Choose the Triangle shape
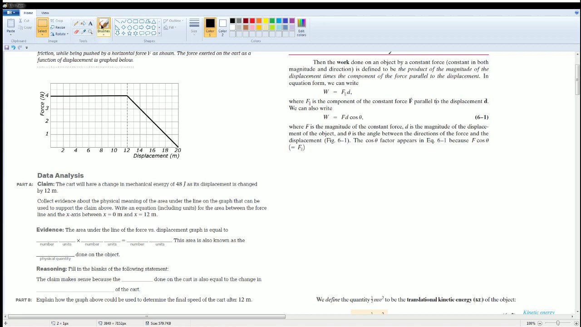The image size is (581, 327). (154, 21)
